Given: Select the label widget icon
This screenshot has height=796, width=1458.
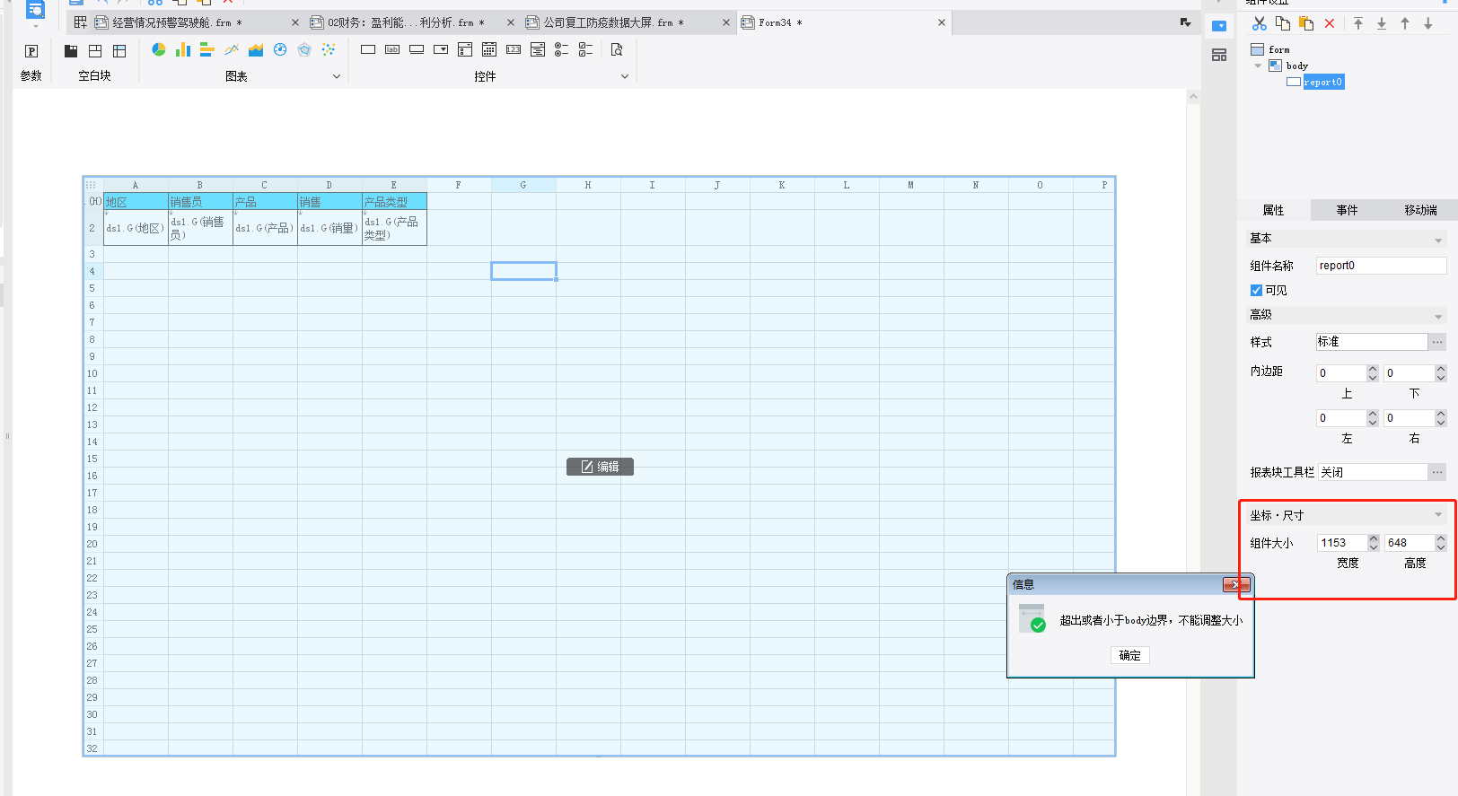Looking at the screenshot, I should click(x=392, y=49).
